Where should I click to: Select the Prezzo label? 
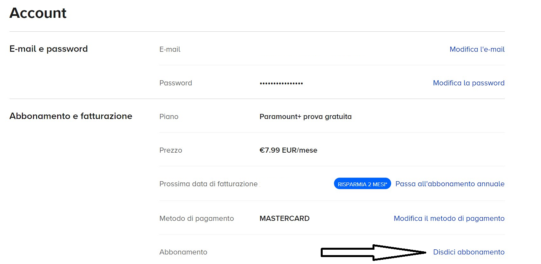click(170, 150)
